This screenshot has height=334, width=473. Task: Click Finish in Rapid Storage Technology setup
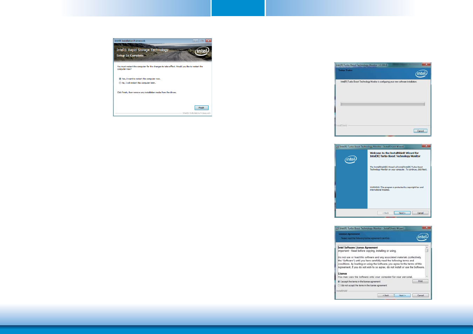point(201,108)
